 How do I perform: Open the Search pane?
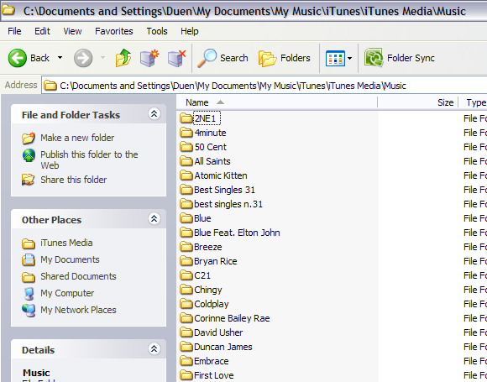[x=223, y=58]
